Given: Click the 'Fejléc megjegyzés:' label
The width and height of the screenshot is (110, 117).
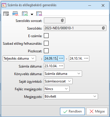Looking at the screenshot, I should (28, 89).
